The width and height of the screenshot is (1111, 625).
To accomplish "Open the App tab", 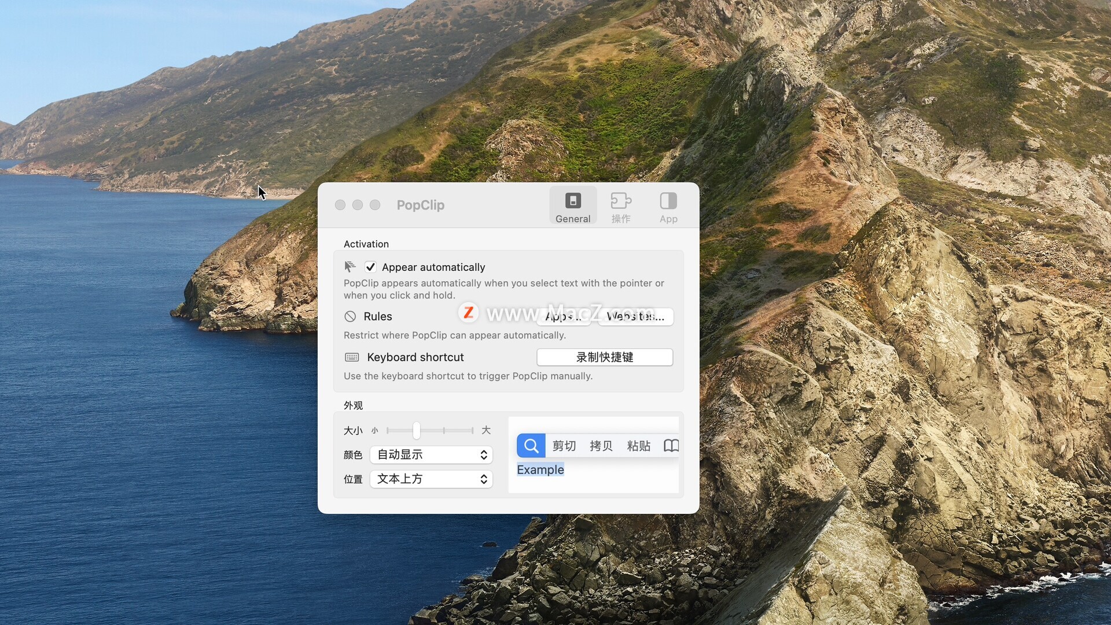I will (668, 207).
